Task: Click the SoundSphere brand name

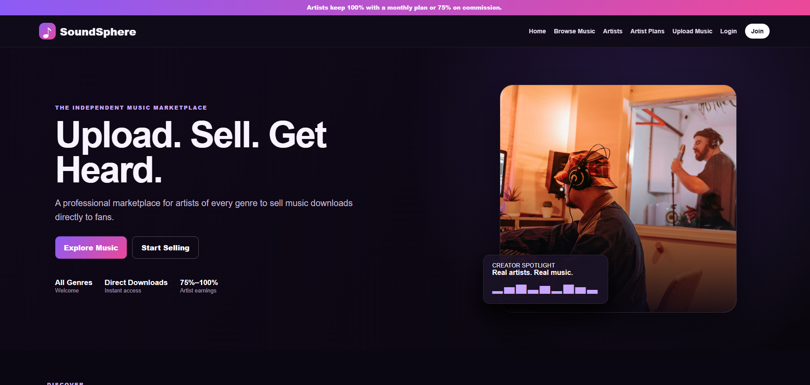Action: 98,32
